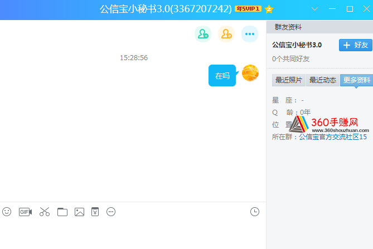Switch to the 最近动态 tab
The height and width of the screenshot is (249, 373).
point(323,80)
